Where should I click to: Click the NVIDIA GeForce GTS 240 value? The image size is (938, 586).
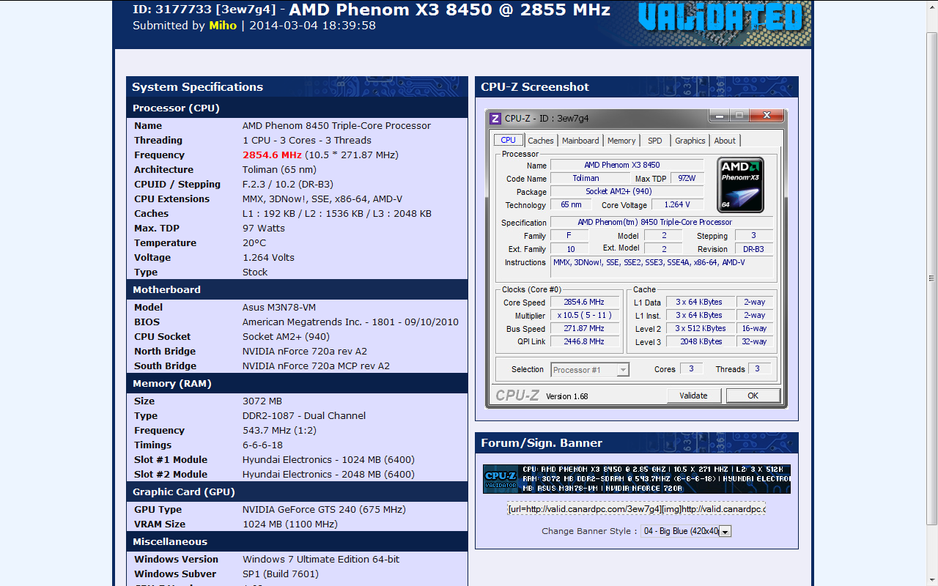(324, 510)
